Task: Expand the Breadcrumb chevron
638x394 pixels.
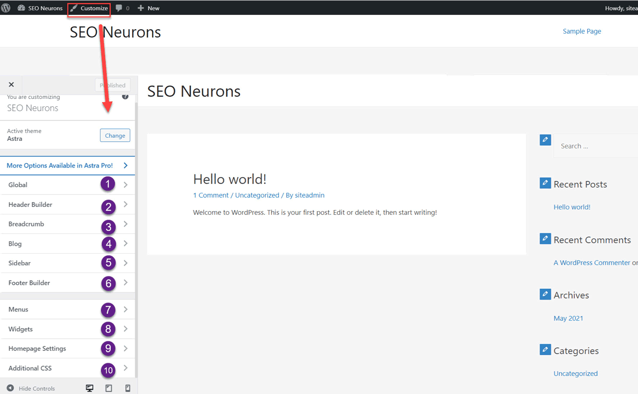Action: point(125,224)
